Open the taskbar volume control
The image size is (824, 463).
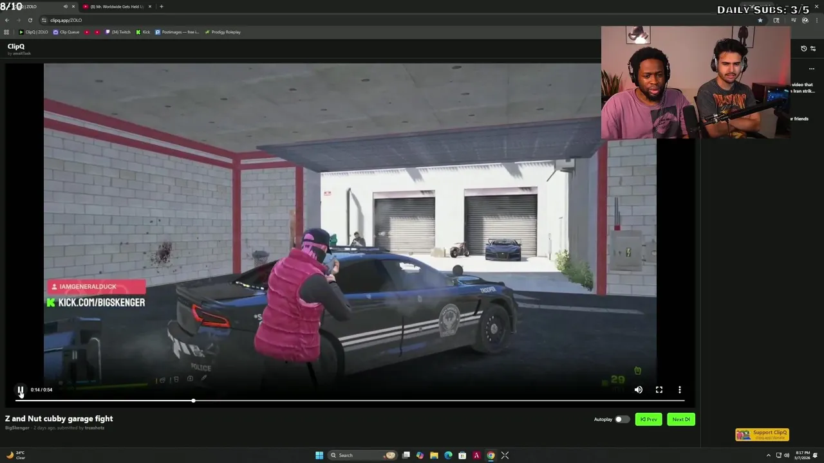pyautogui.click(x=786, y=455)
